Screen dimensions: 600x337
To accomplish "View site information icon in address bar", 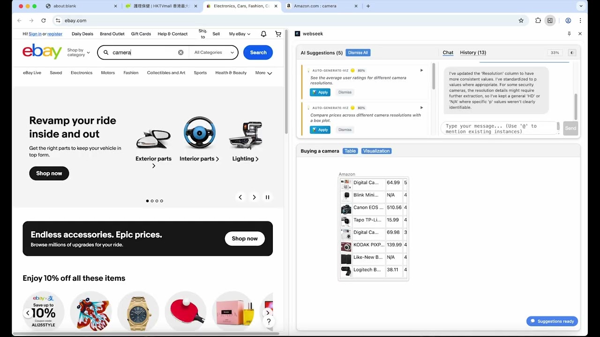I will [x=58, y=21].
